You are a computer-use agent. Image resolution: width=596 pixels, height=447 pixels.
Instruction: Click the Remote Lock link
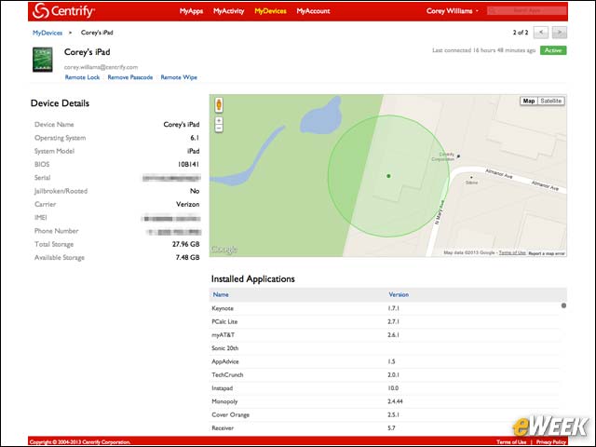pos(82,77)
